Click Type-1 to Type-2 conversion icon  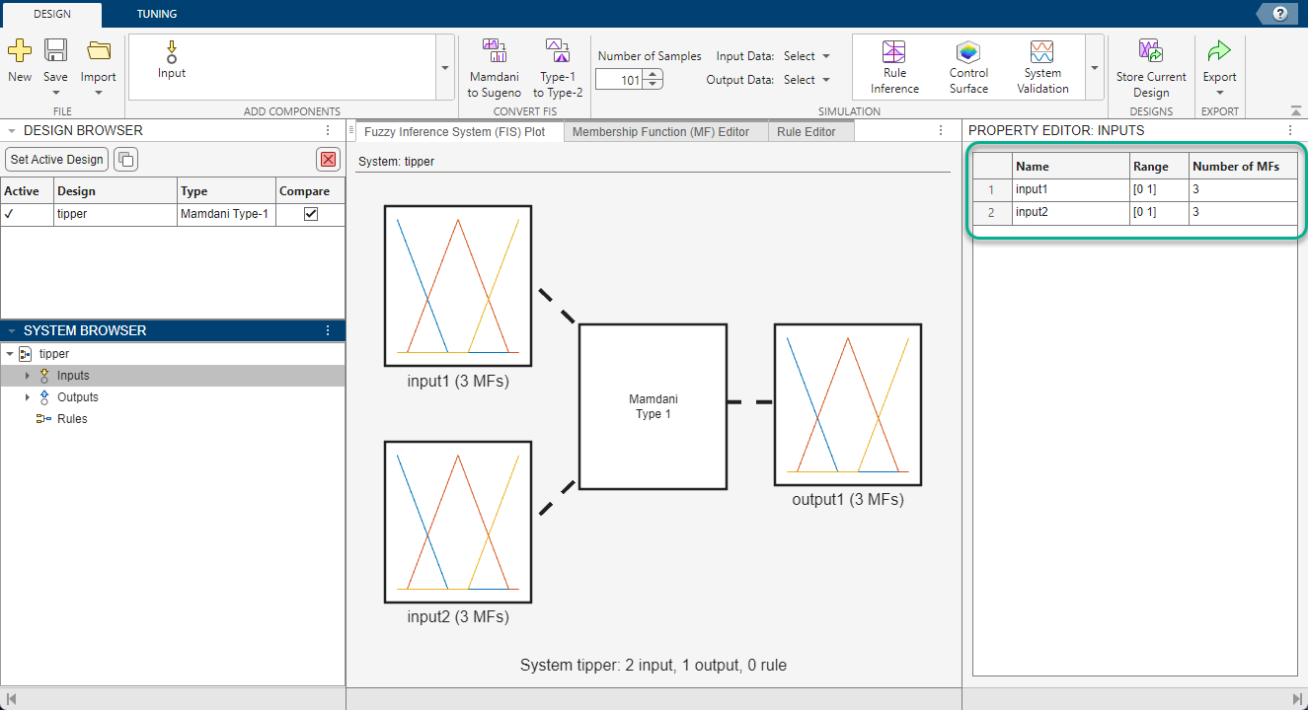coord(558,51)
